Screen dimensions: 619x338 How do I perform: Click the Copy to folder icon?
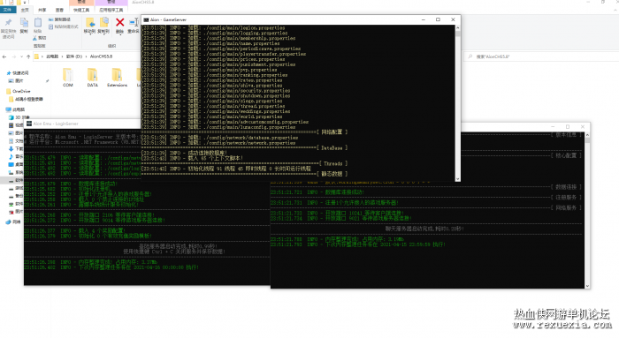(103, 22)
